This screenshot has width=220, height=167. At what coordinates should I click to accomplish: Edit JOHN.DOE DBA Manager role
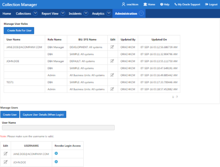coord(112,61)
